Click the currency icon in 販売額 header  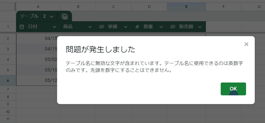[173, 27]
